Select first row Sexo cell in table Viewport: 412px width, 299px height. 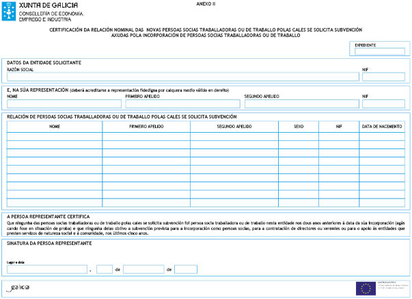pyautogui.click(x=299, y=136)
